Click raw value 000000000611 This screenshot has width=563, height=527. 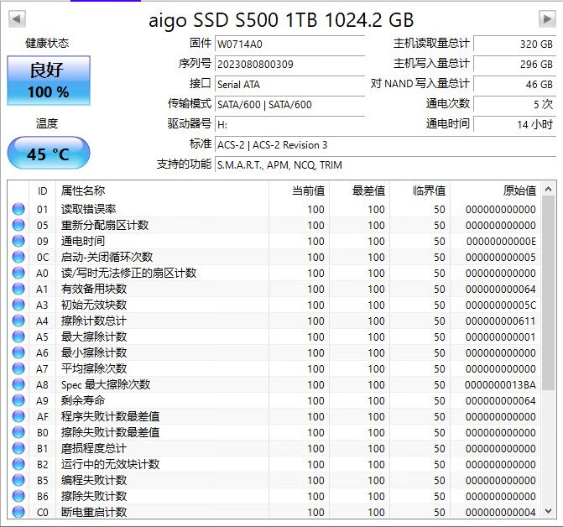tap(501, 321)
